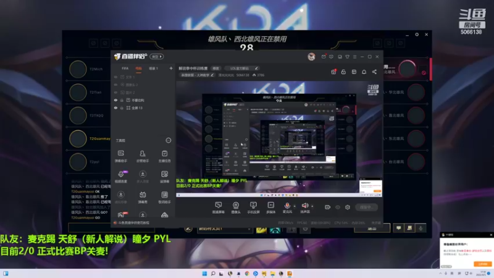Image resolution: width=494 pixels, height=278 pixels.
Task: Start 视频连麦 from the toolbox
Action: click(x=120, y=177)
